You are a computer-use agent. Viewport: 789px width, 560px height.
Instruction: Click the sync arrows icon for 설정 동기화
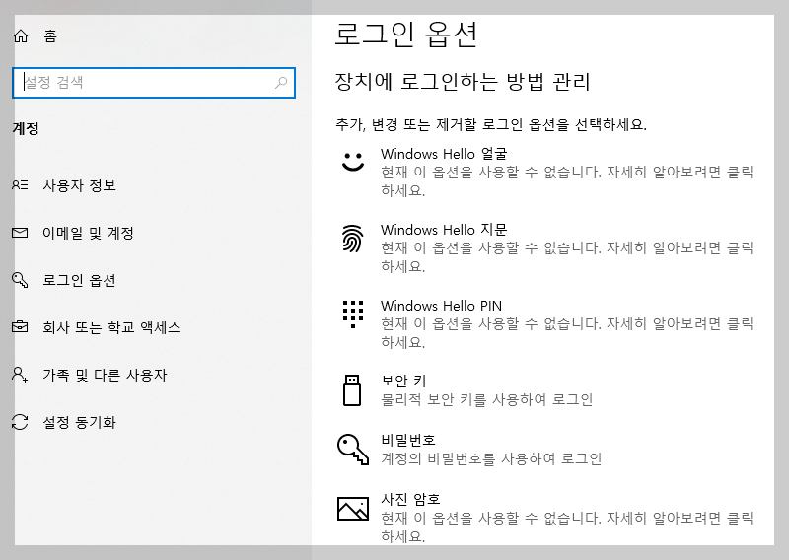tap(20, 422)
